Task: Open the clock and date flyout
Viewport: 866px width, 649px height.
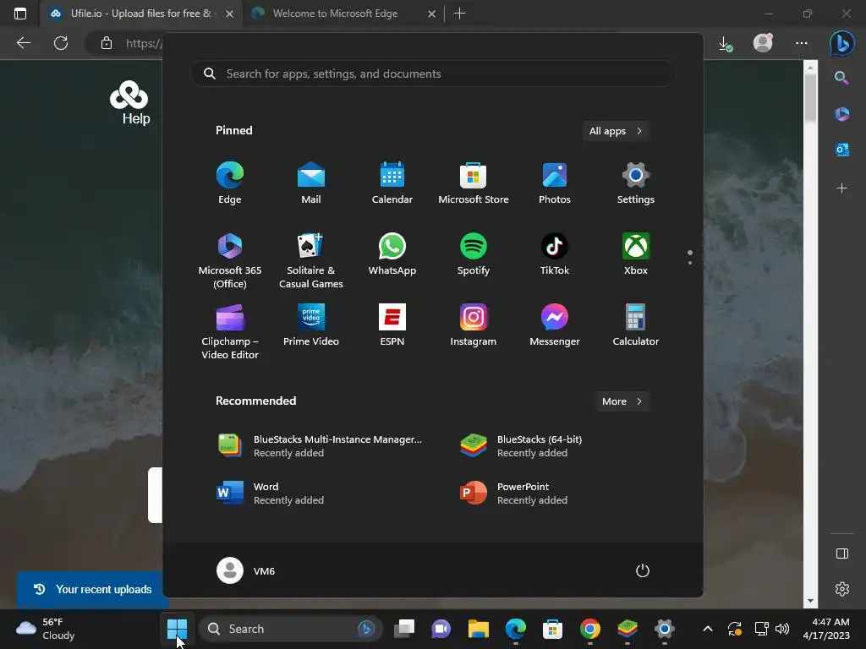Action: coord(826,629)
